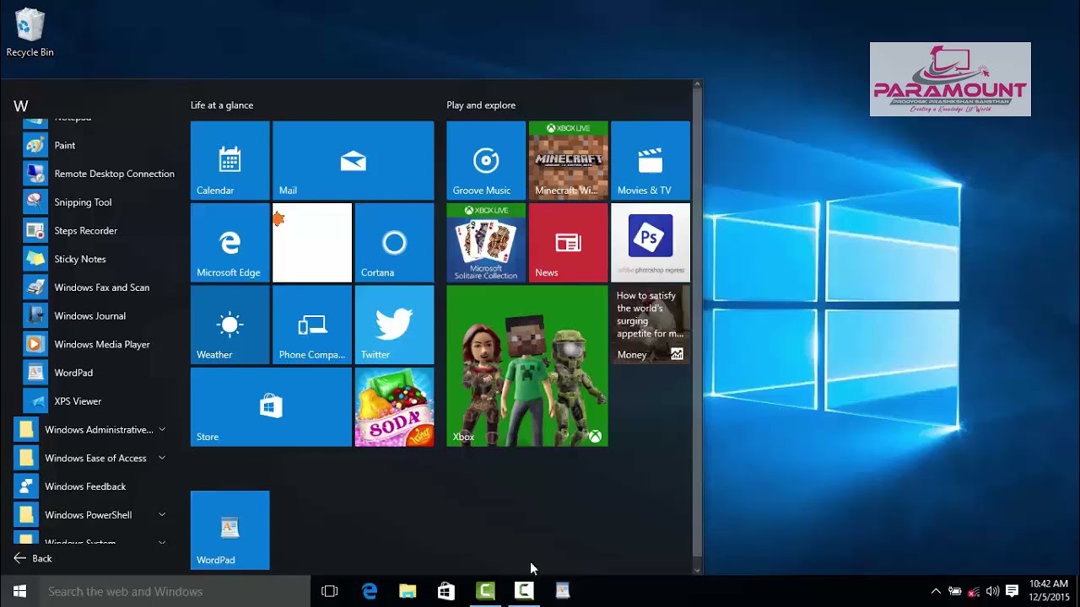Open the volume control in tray
The image size is (1080, 607).
(x=992, y=592)
